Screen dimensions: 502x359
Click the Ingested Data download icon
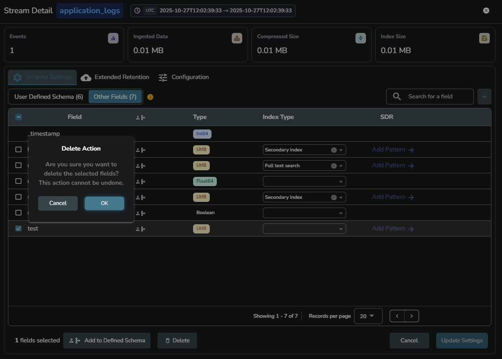[237, 38]
